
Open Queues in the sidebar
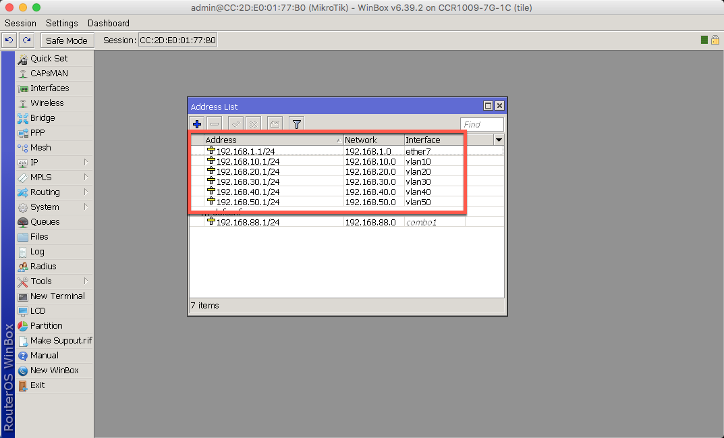pyautogui.click(x=55, y=222)
